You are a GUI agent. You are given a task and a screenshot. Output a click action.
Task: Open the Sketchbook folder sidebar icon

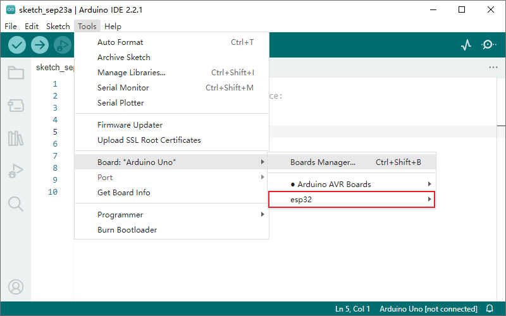(16, 73)
